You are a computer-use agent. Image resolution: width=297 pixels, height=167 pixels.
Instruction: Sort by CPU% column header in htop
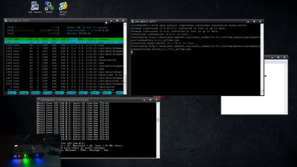pyautogui.click(x=73, y=39)
